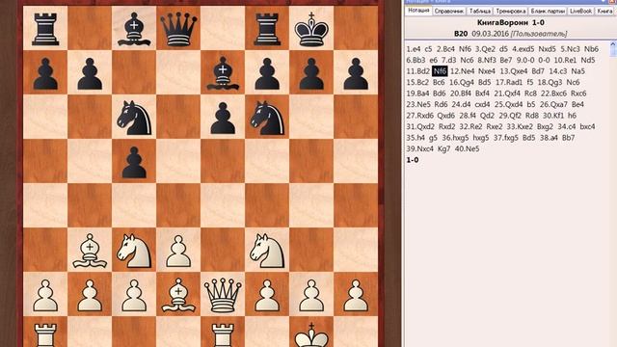This screenshot has height=347, width=617.
Task: Jump to move 3.Qe2 in notation
Action: (485, 49)
